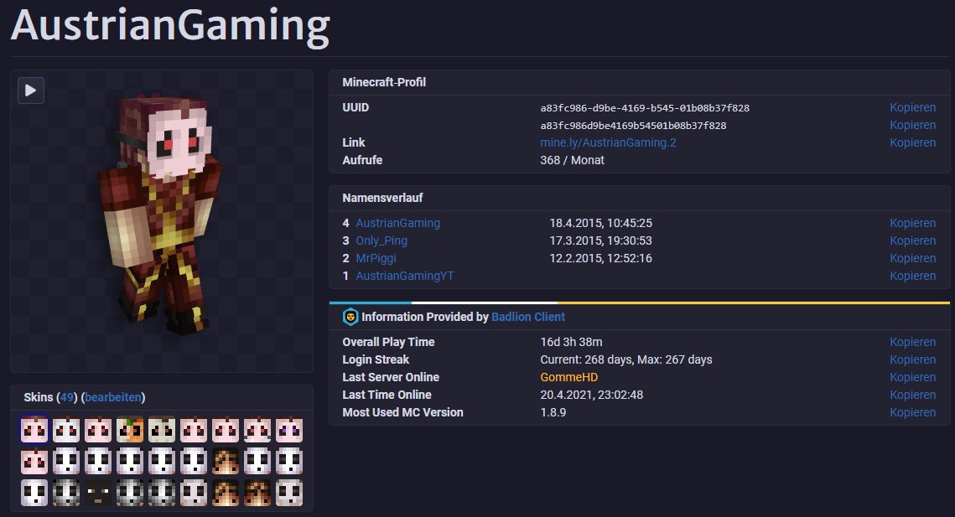The image size is (955, 517).
Task: Copy the name AustrianGaming in name history
Action: click(912, 223)
